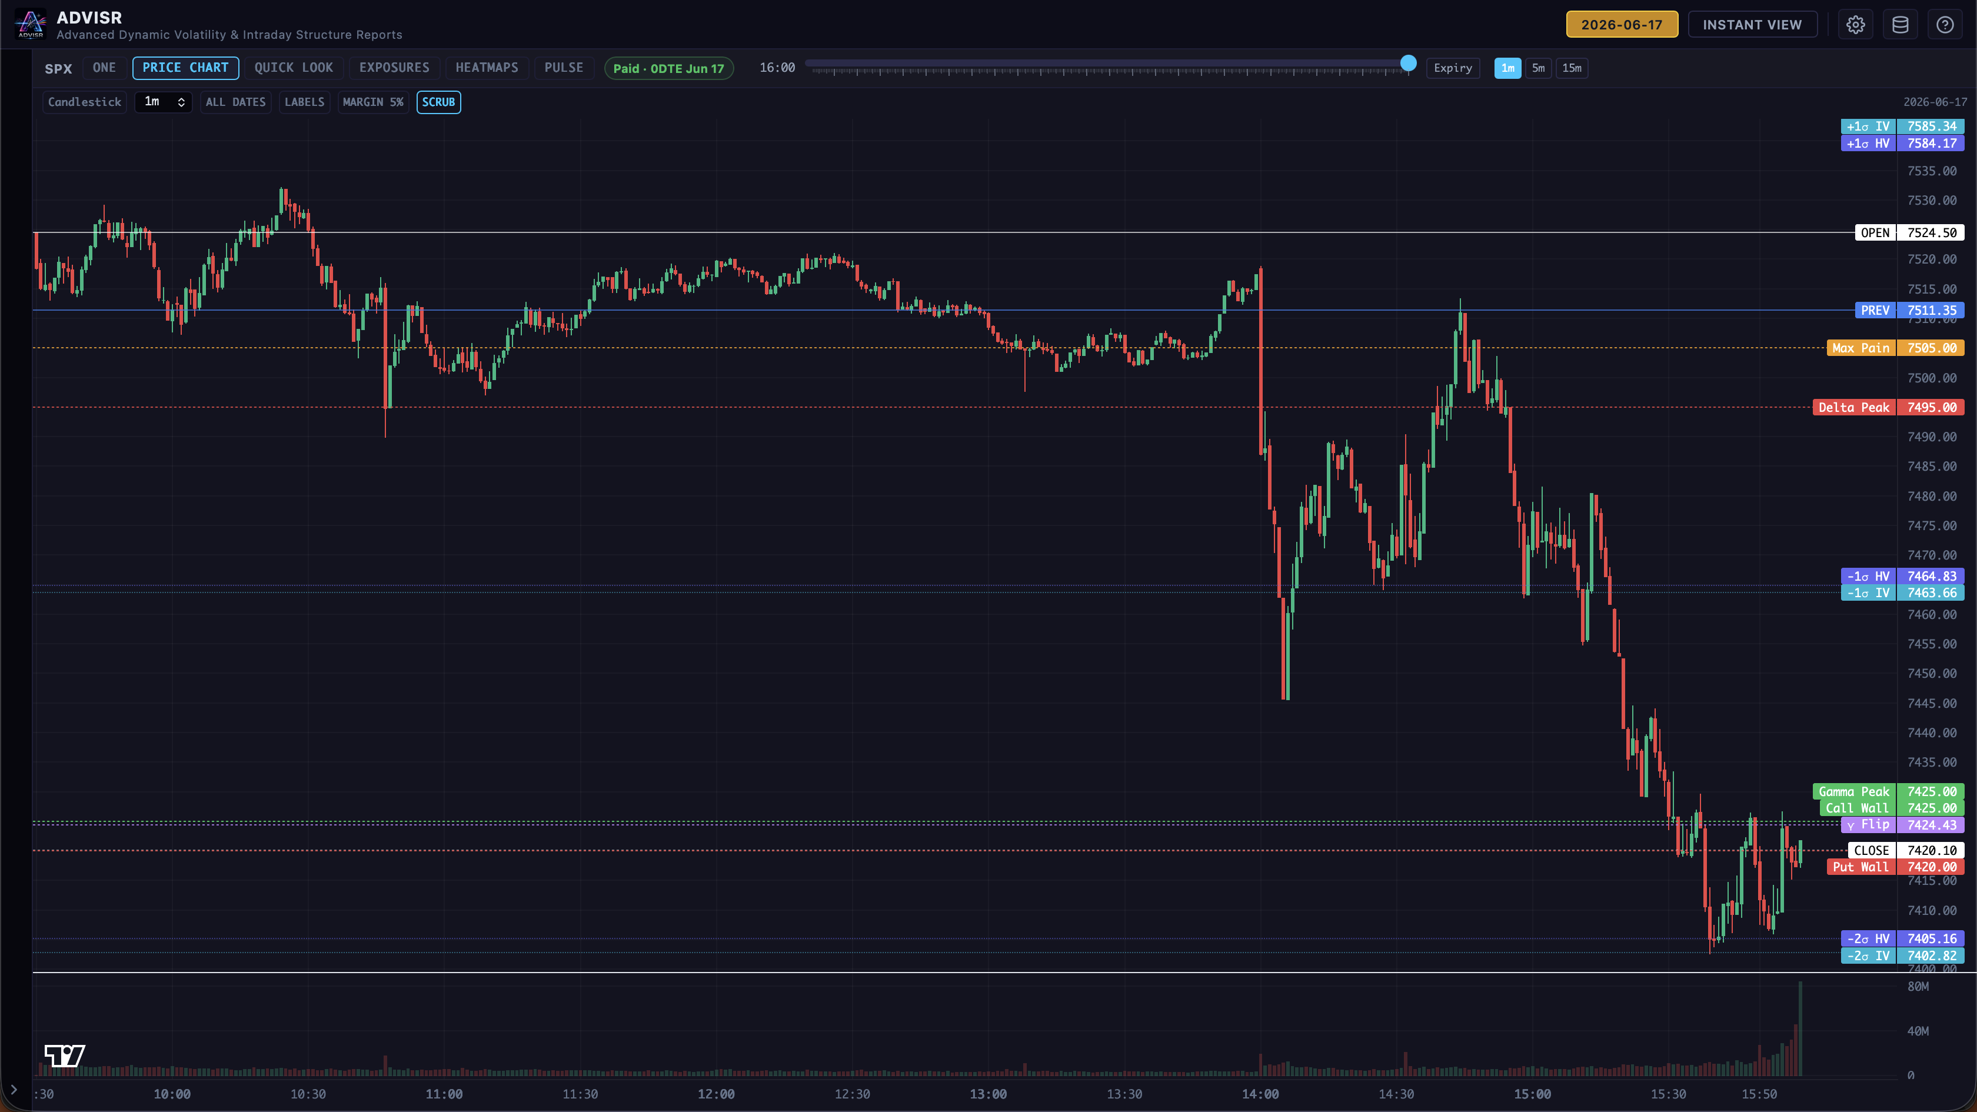
Task: Click the 15:50 time axis label
Action: click(1759, 1094)
